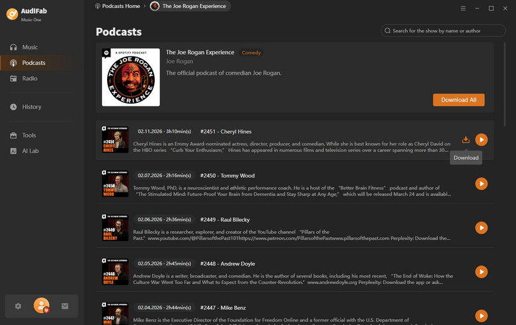Click the Music headphones icon
Screen dimensions: 516x325
pos(13,48)
